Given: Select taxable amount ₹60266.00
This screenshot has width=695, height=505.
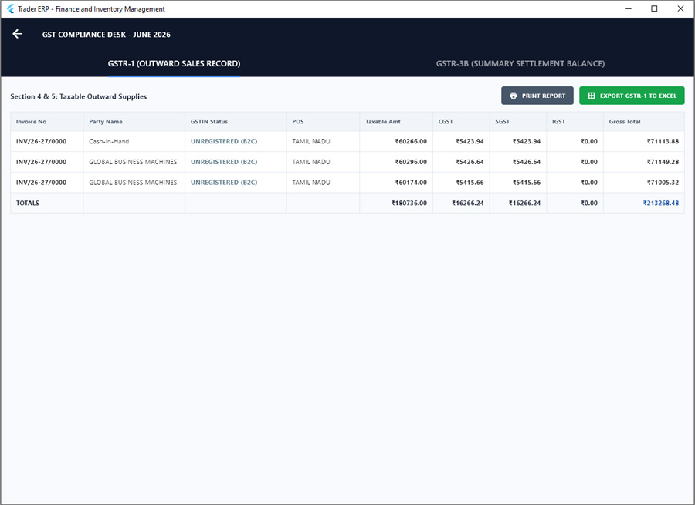Looking at the screenshot, I should coord(411,142).
